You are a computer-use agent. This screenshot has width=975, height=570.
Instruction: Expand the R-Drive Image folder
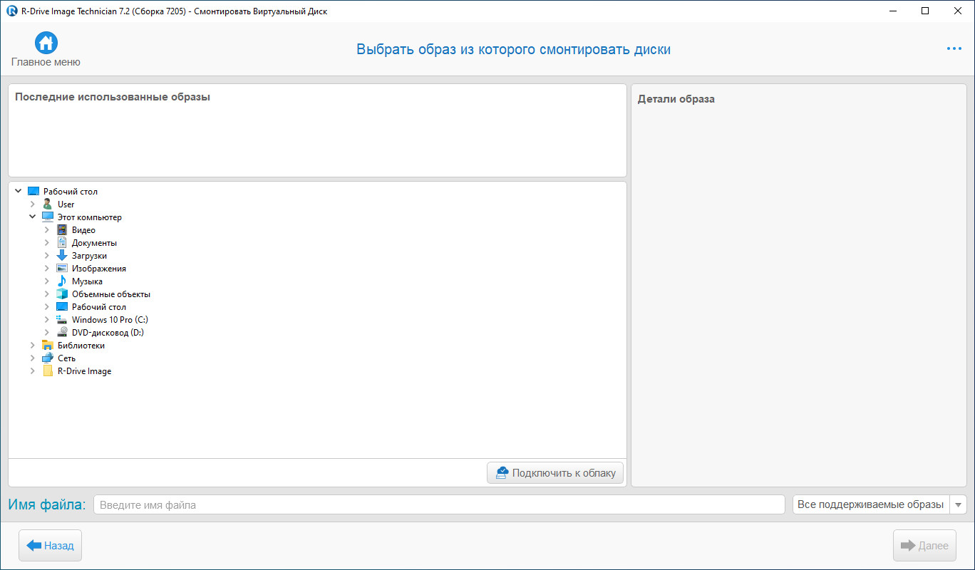point(32,371)
